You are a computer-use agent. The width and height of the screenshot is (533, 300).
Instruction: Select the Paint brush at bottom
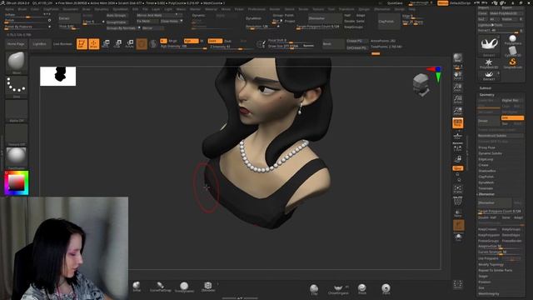pyautogui.click(x=386, y=289)
